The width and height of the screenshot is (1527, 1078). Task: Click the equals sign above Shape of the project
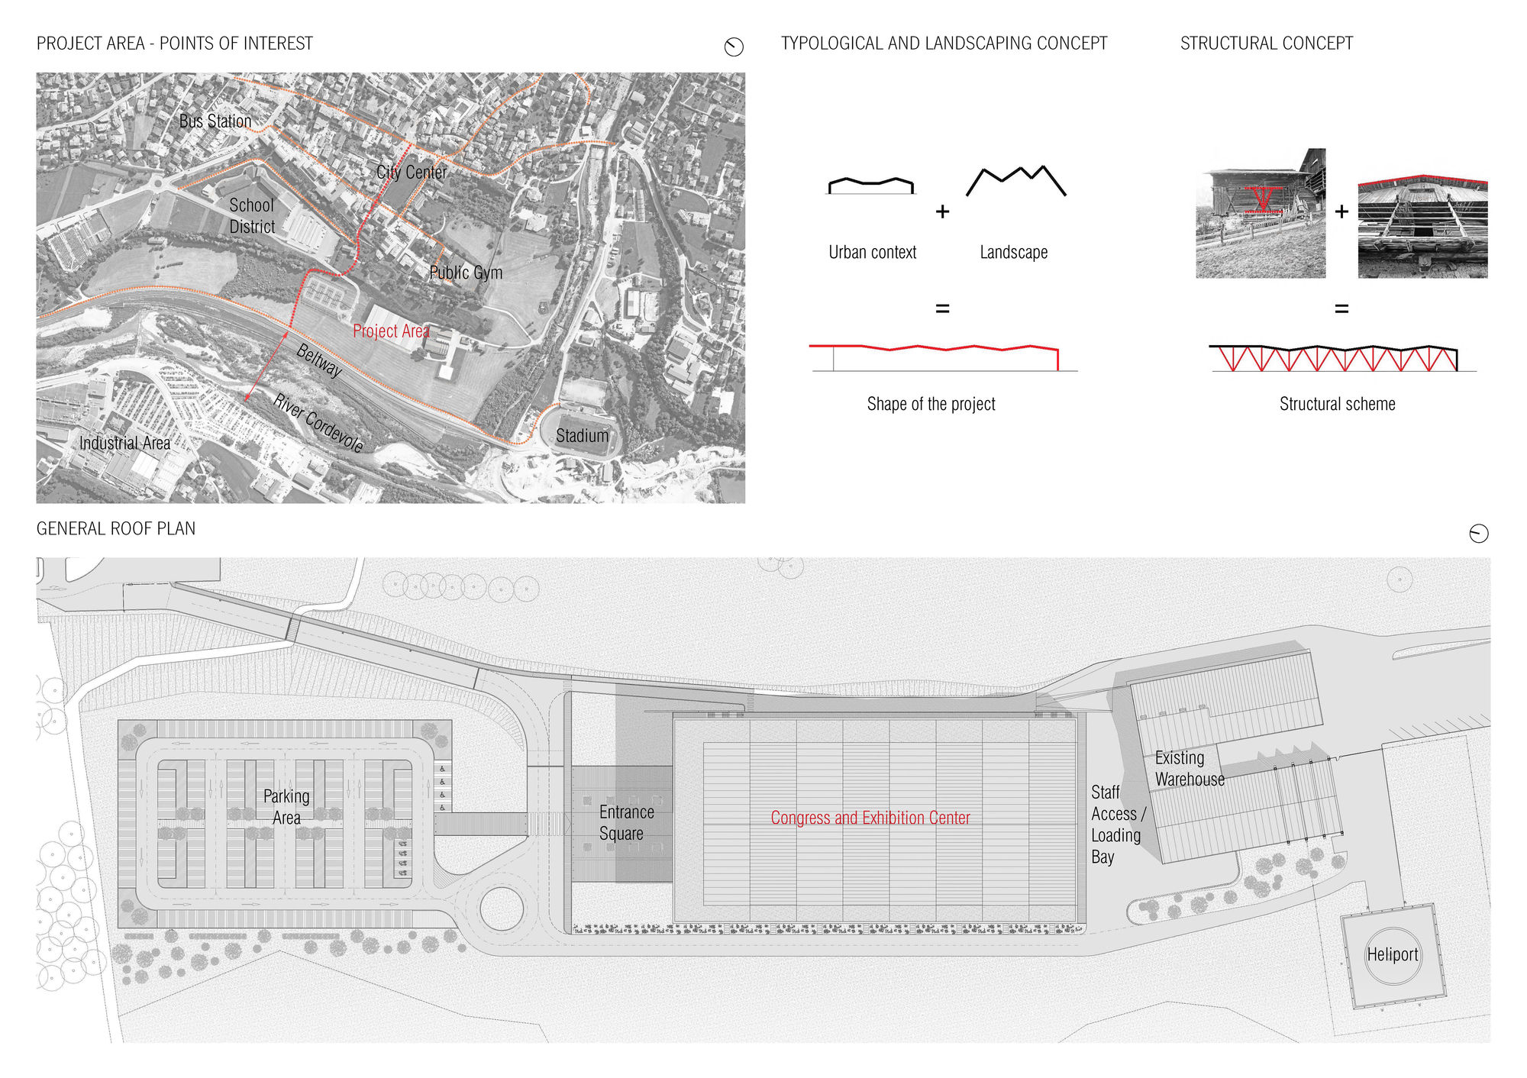click(942, 309)
